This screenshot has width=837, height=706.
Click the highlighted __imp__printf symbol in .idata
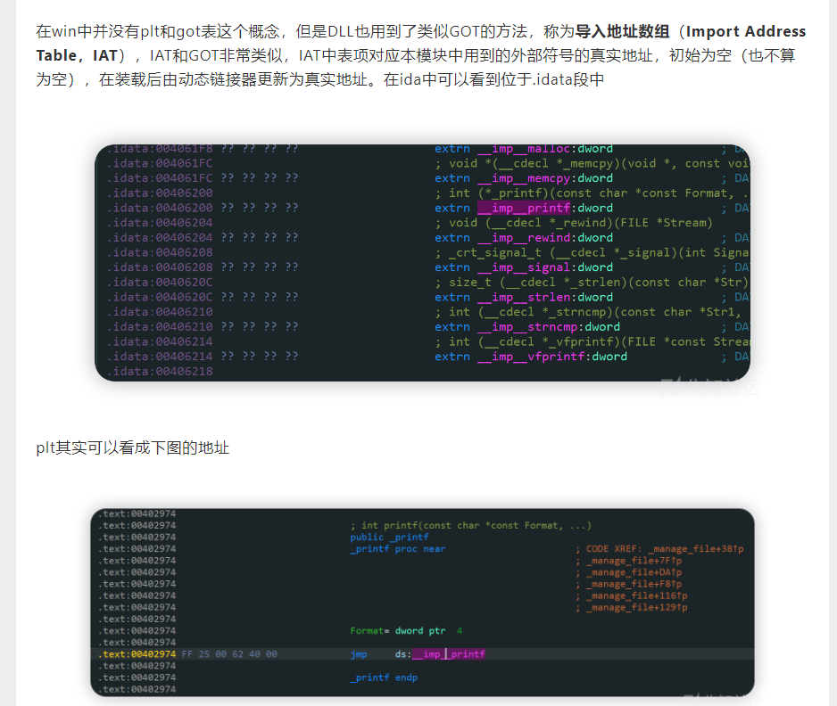(x=524, y=208)
